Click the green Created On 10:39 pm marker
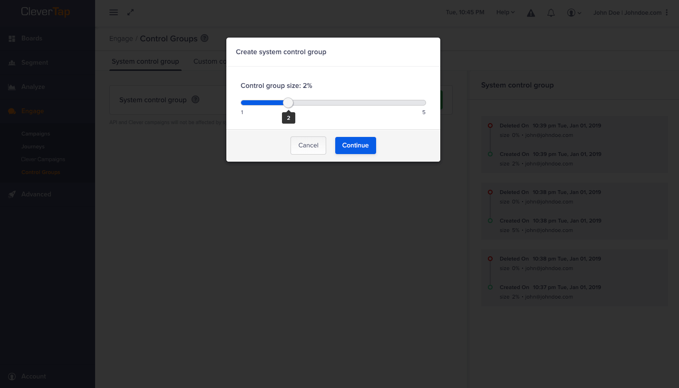The image size is (679, 388). point(490,155)
